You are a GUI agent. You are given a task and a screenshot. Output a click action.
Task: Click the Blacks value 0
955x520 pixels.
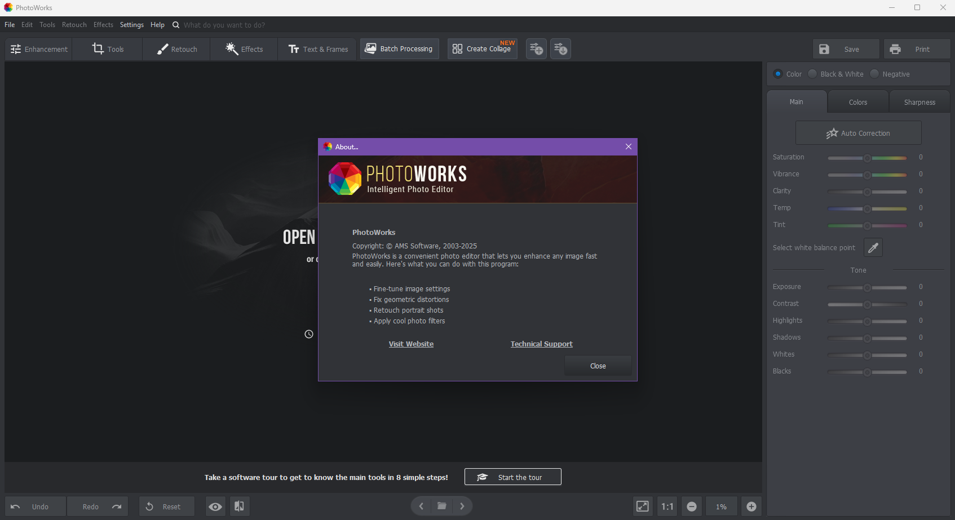[921, 371]
